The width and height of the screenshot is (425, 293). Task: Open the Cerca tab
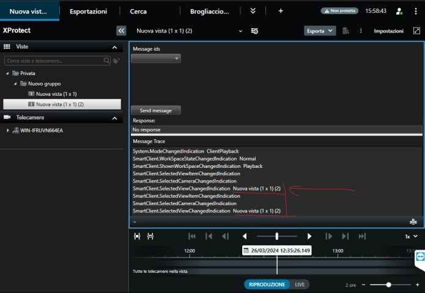pyautogui.click(x=138, y=11)
